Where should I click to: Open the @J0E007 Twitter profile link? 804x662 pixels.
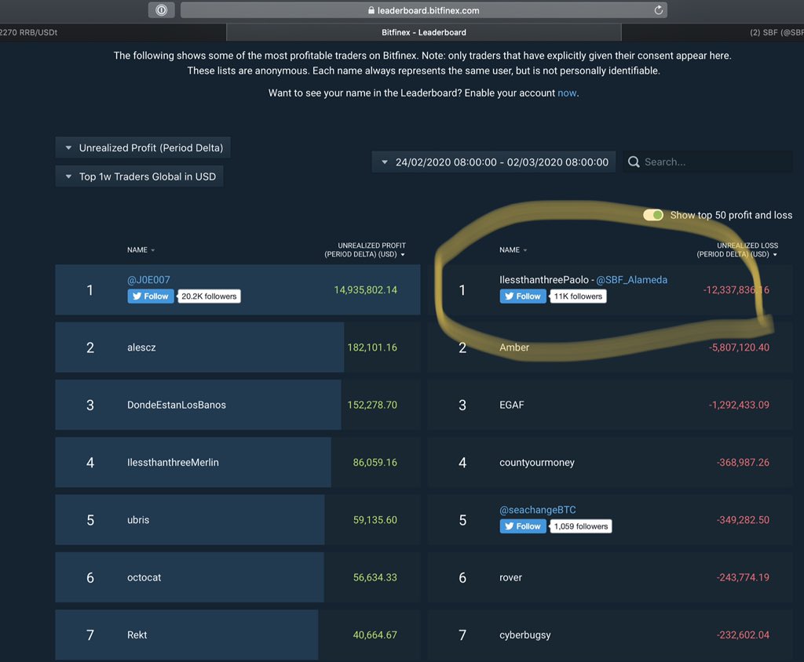(148, 280)
